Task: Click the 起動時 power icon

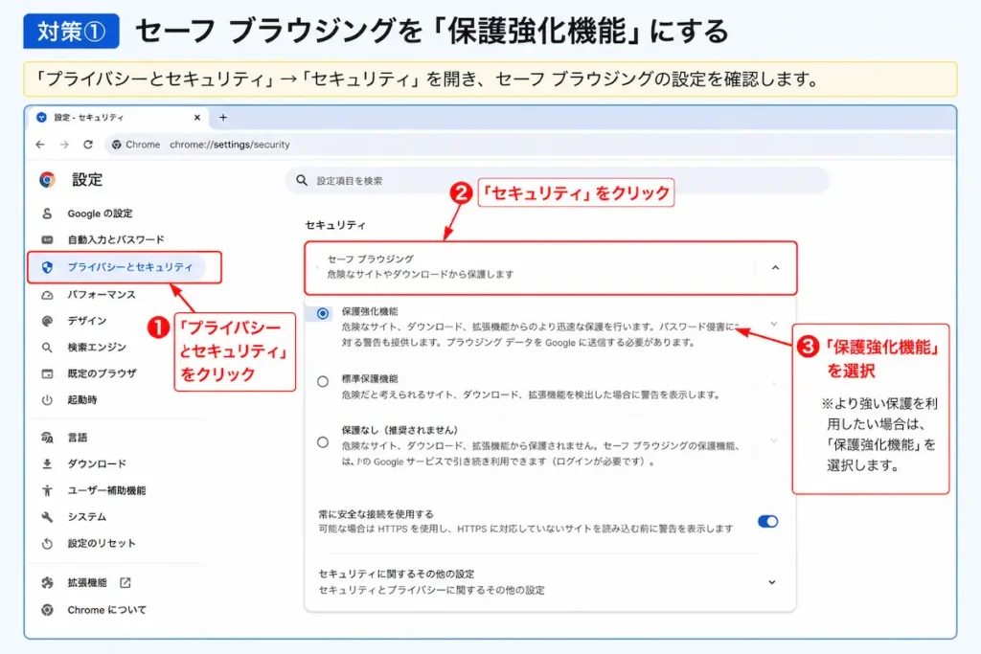Action: coord(47,400)
